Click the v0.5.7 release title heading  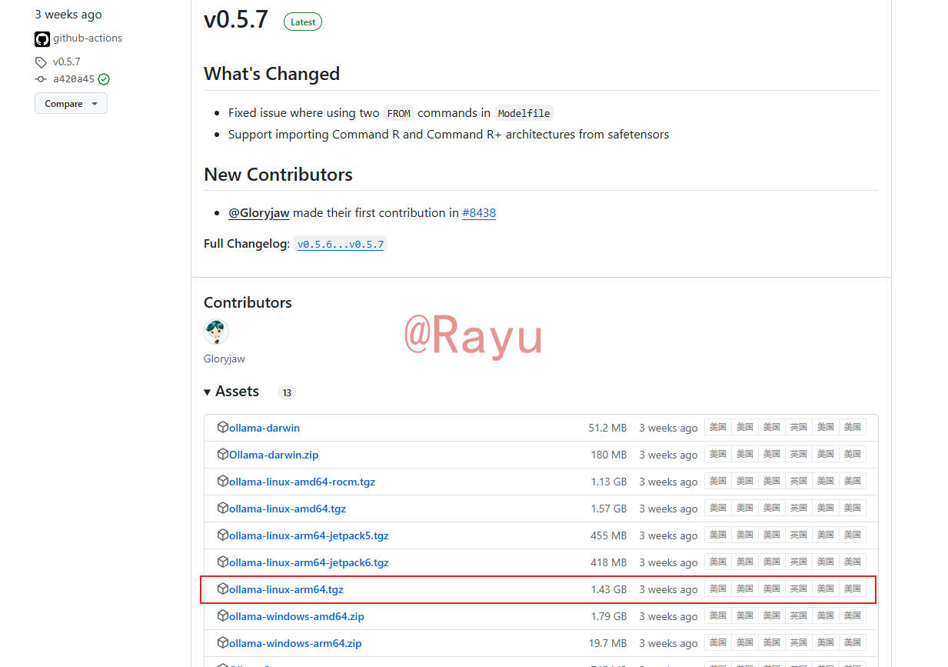[236, 19]
